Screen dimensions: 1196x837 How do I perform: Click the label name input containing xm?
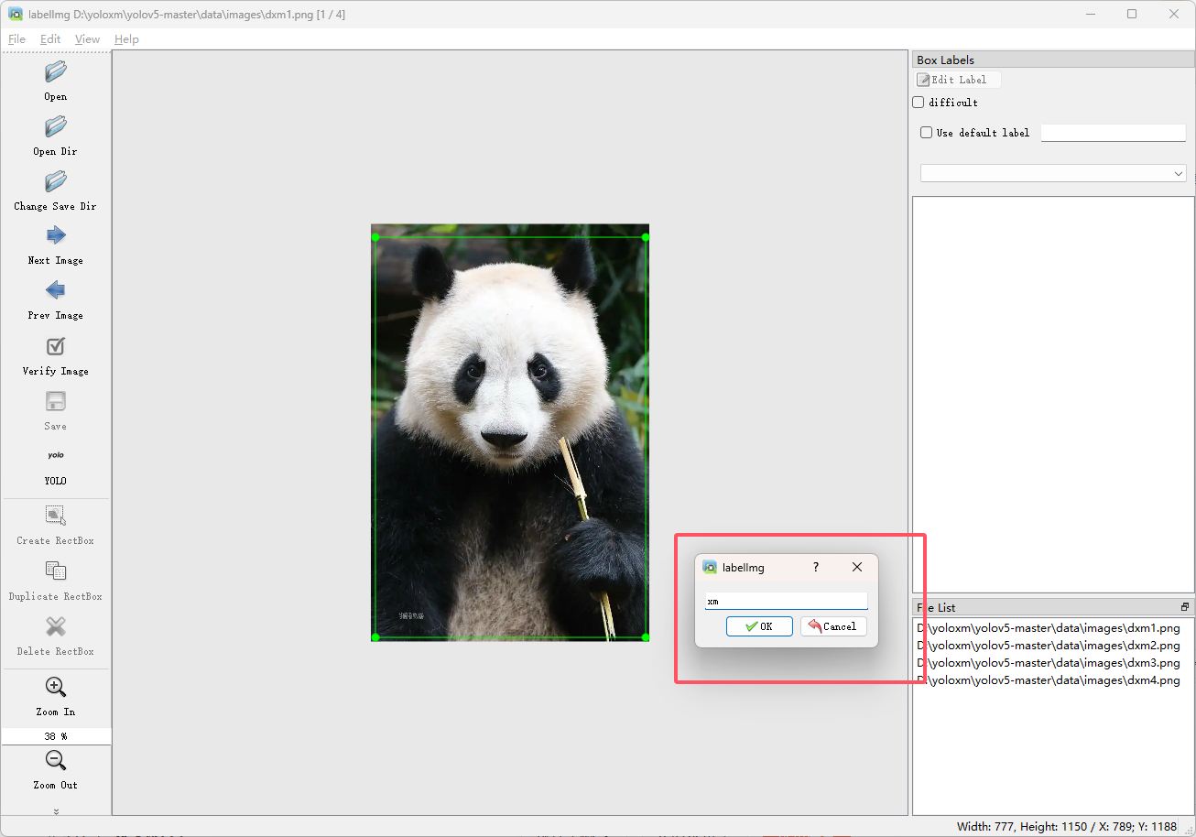(x=786, y=602)
